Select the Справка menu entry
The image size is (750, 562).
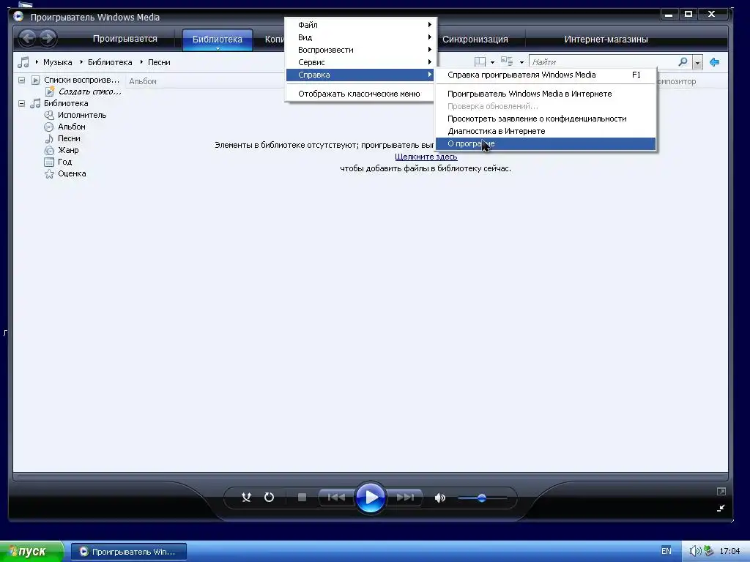360,75
